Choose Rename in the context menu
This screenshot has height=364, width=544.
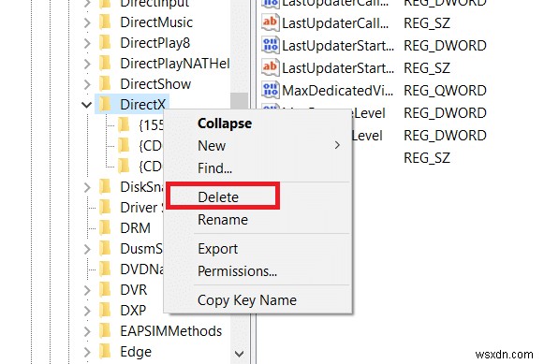(x=258, y=220)
